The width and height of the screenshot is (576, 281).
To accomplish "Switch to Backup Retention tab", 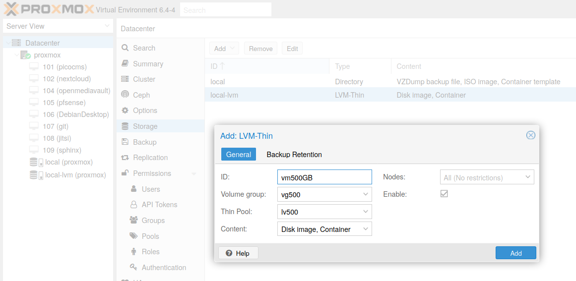I will click(x=294, y=155).
